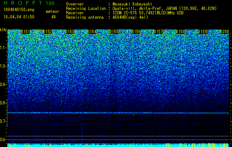
Task: Click the 0157 time marker label
Action: pyautogui.click(x=158, y=32)
